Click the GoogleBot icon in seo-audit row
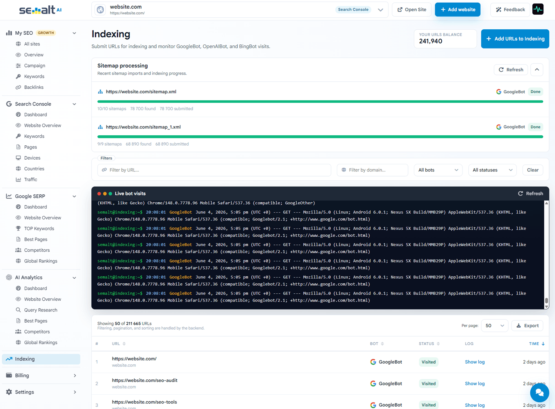Image resolution: width=555 pixels, height=409 pixels. click(373, 383)
